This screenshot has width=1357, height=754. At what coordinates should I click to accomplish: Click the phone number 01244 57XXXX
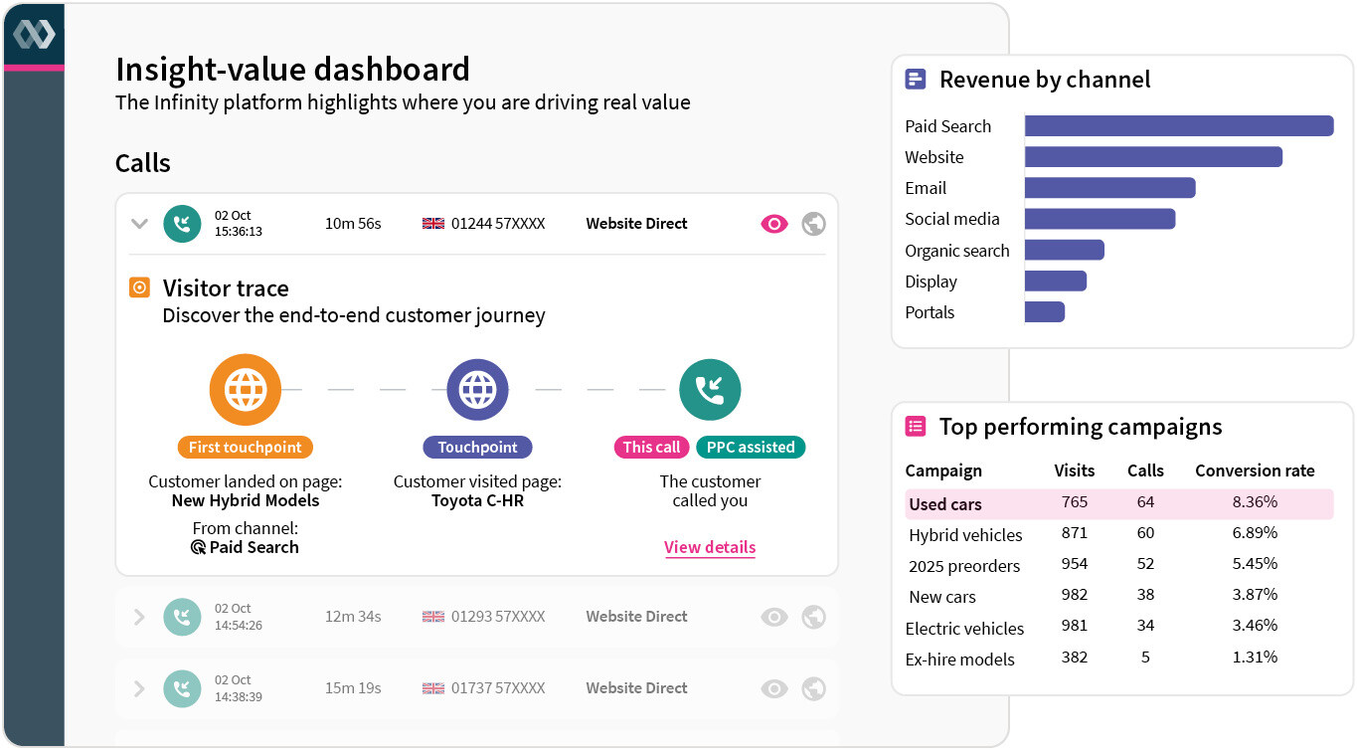click(498, 224)
